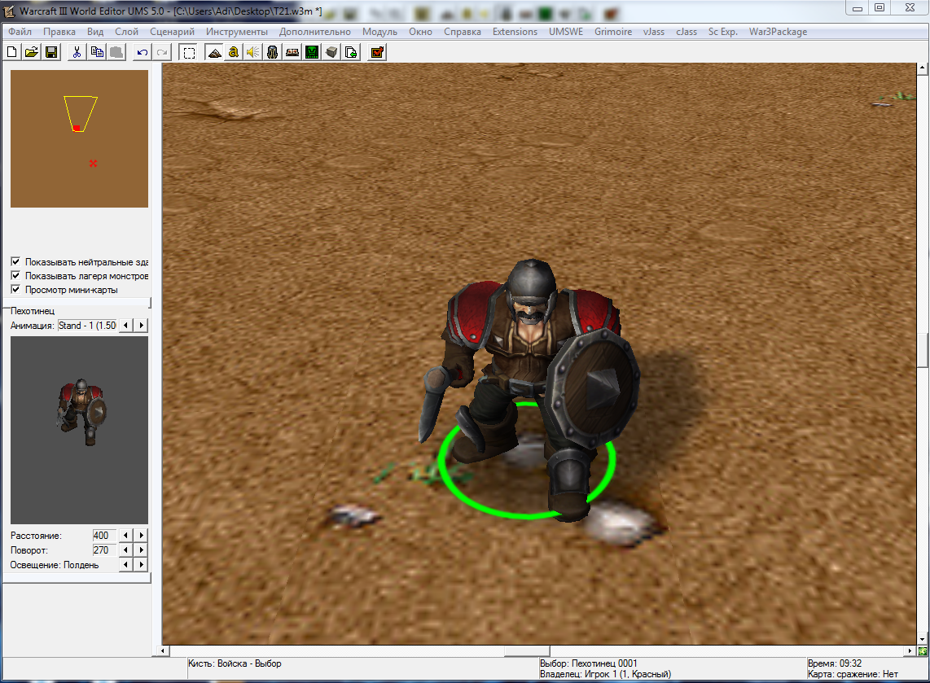The height and width of the screenshot is (683, 930).
Task: Click status text 'Кисть: Войска - Выбор'
Action: point(235,663)
